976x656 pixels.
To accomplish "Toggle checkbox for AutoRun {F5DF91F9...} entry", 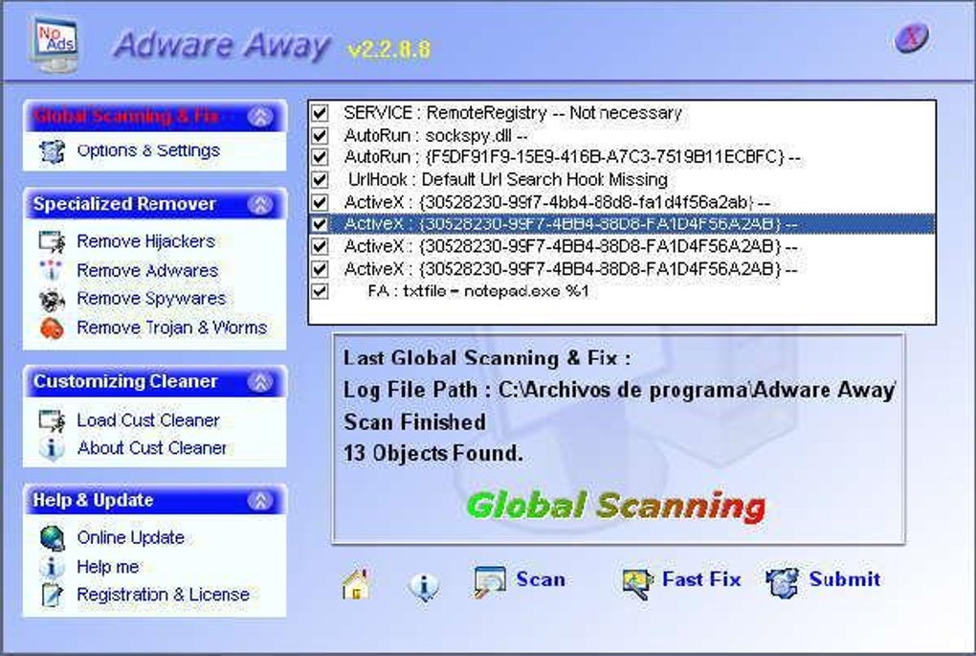I will coord(320,157).
